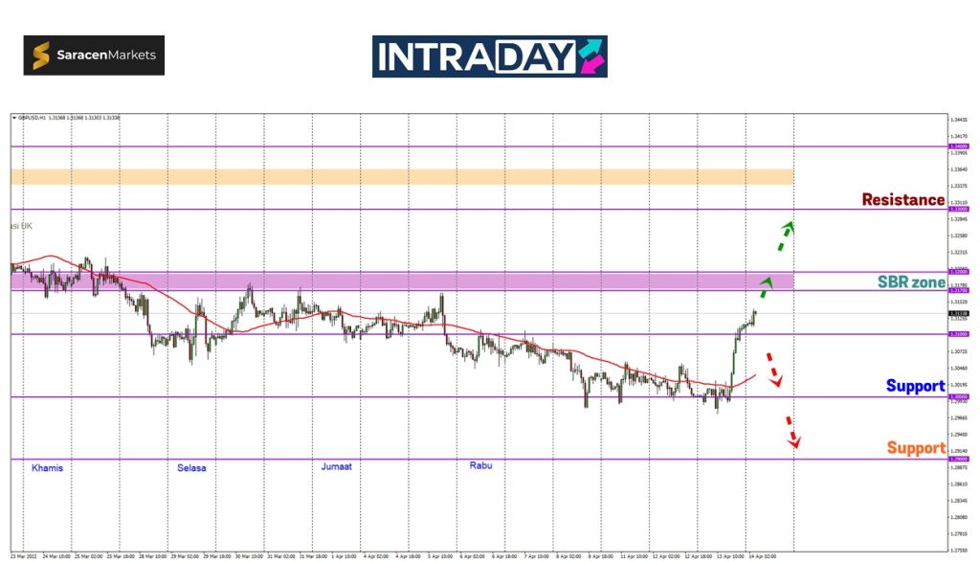Click the blue Support label
This screenshot has width=980, height=562.
[915, 386]
